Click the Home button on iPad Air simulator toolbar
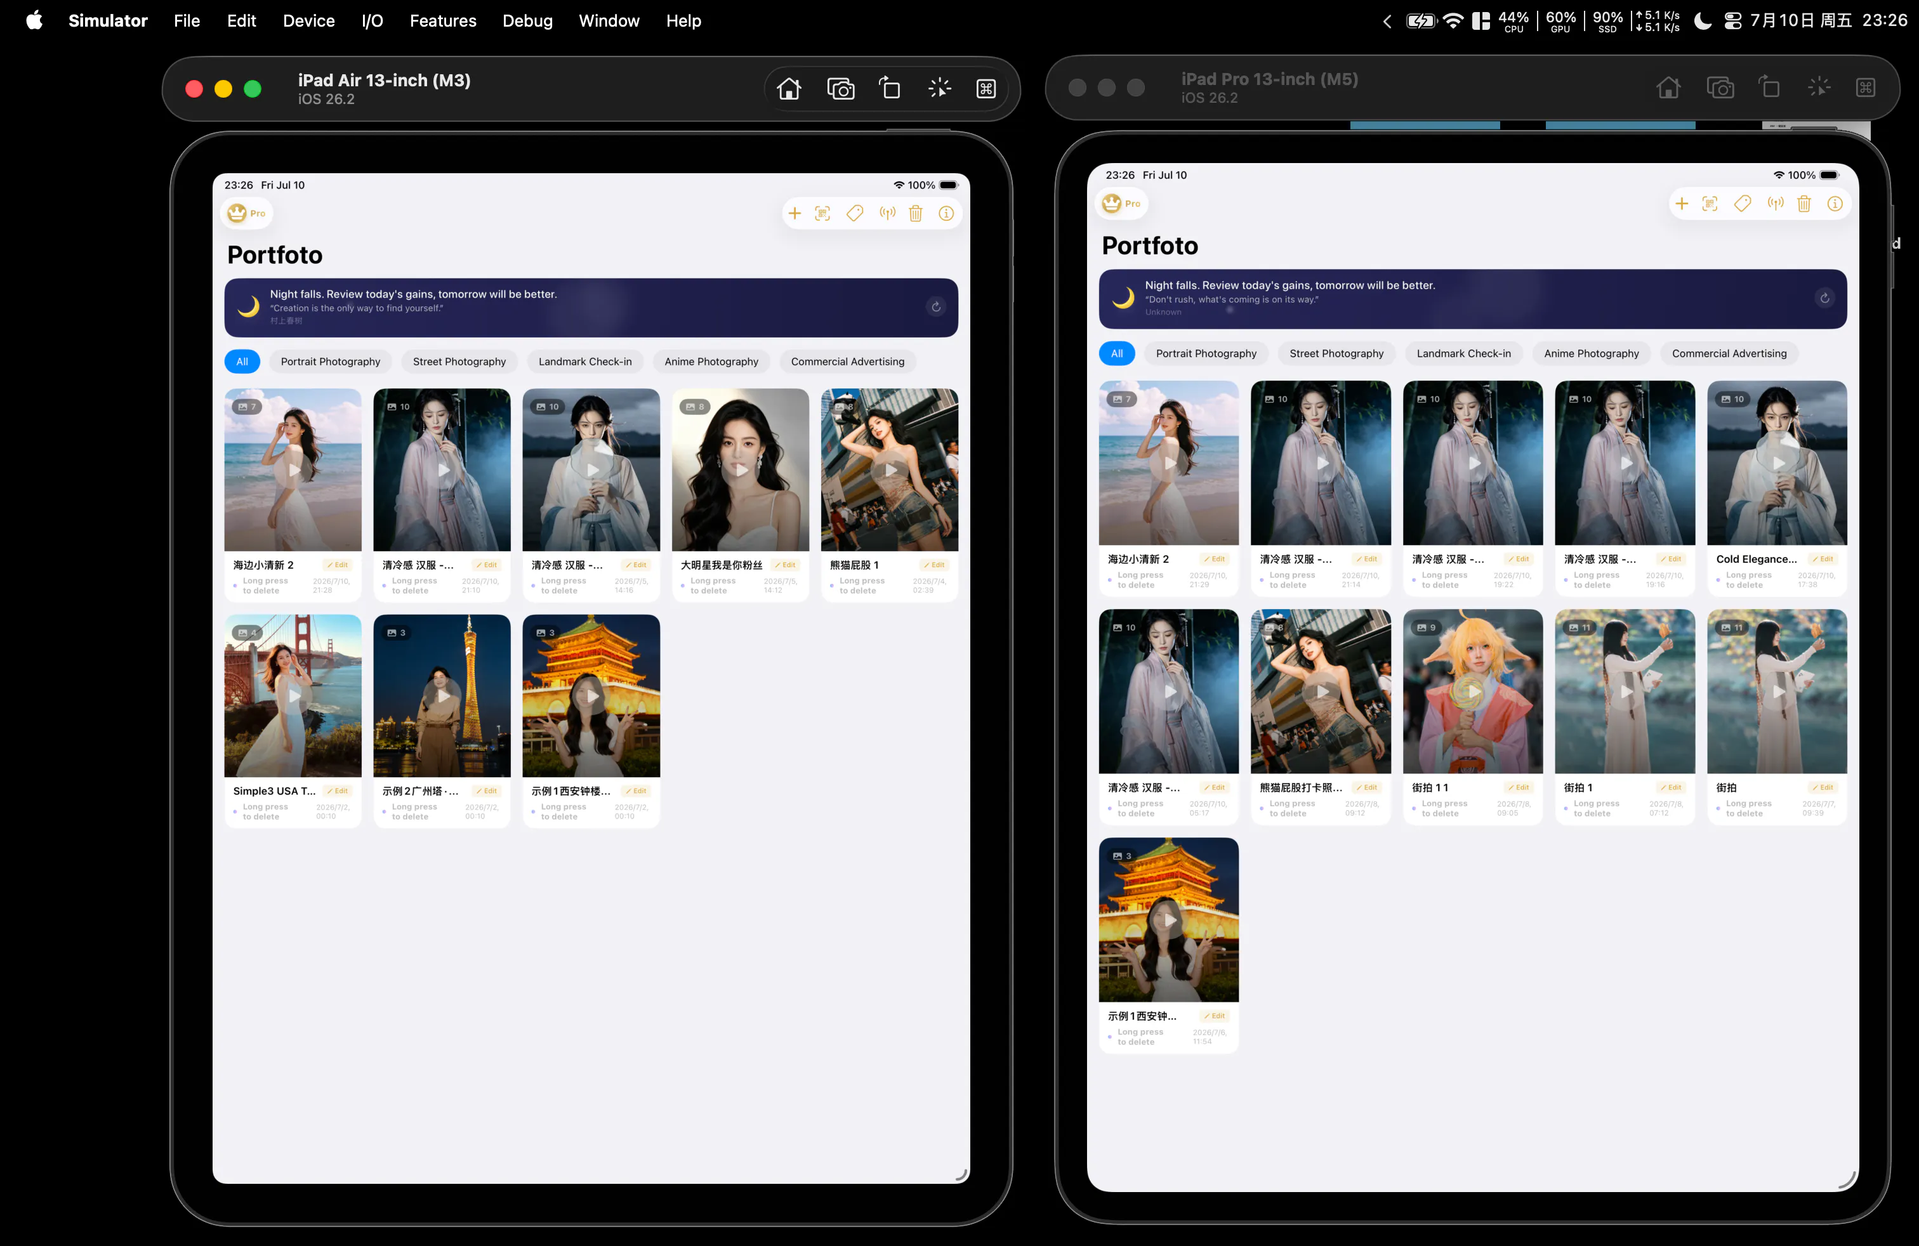 click(x=789, y=89)
